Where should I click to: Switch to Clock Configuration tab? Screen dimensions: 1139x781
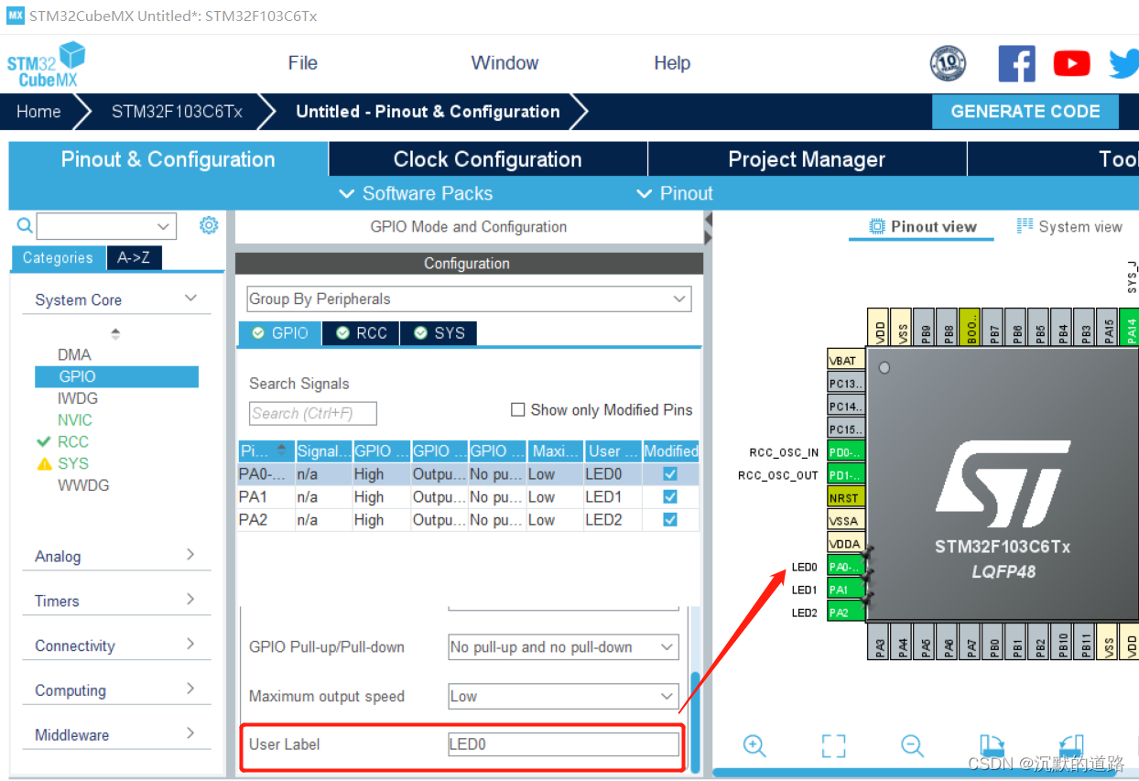click(x=488, y=159)
